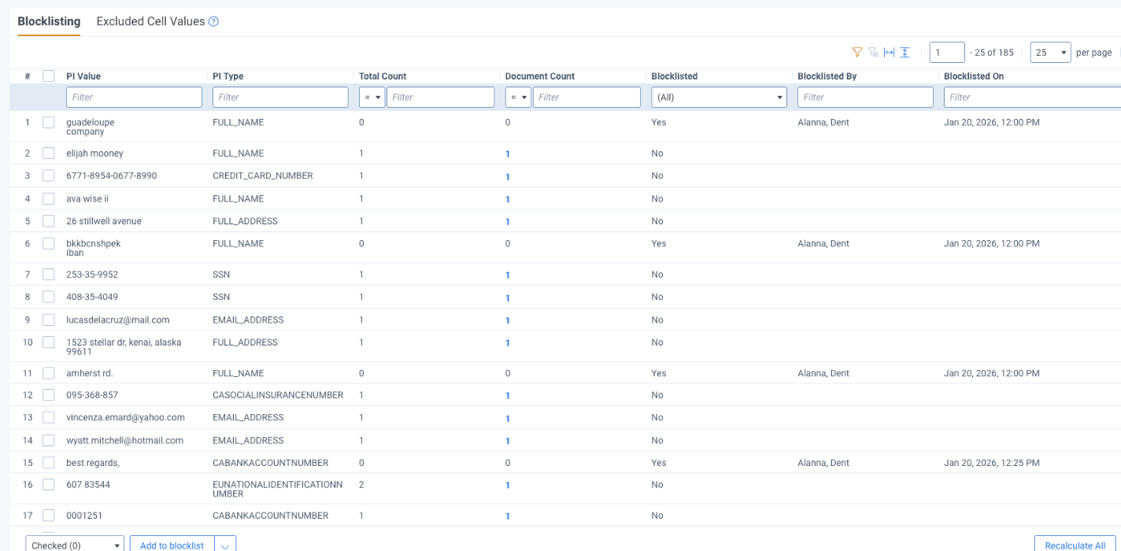Tick the select-all checkbox in header

(x=49, y=76)
